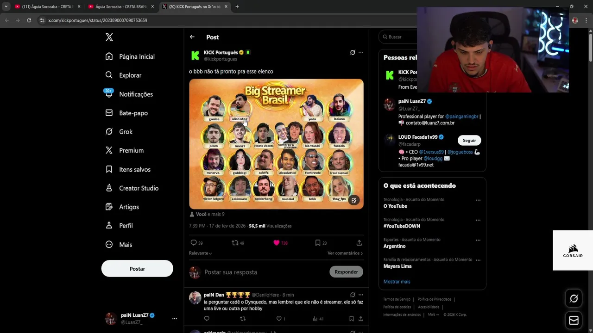Switch to the first Águia Sorocaba YouTube tab

(47, 6)
